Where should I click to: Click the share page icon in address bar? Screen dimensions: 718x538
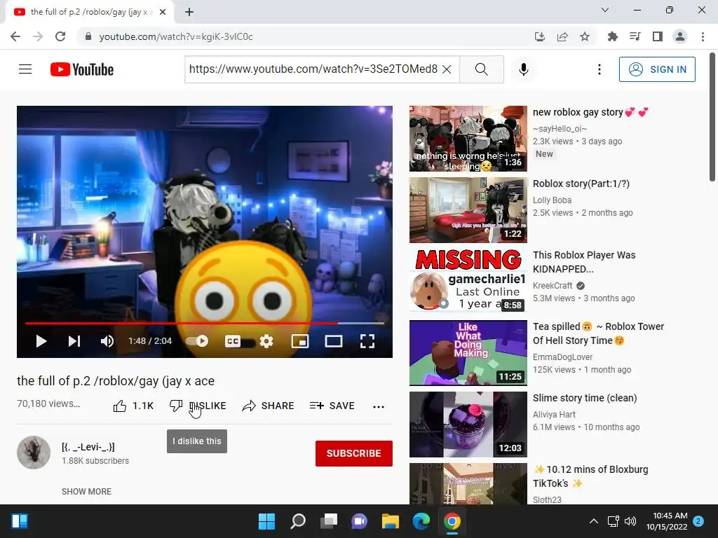tap(562, 36)
